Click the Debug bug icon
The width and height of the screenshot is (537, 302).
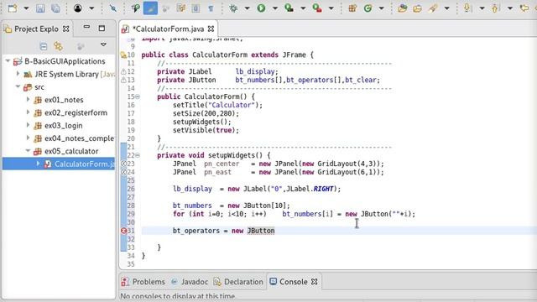[x=233, y=8]
